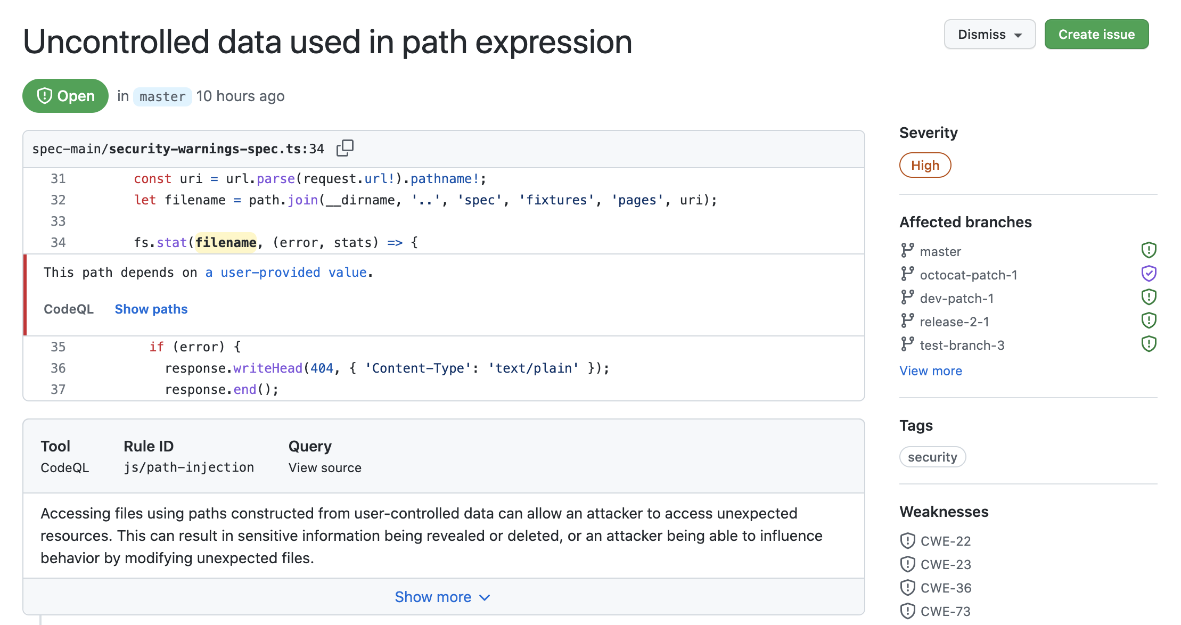Click the alert shield status for master branch
Viewport: 1181px width, 625px height.
click(1149, 250)
